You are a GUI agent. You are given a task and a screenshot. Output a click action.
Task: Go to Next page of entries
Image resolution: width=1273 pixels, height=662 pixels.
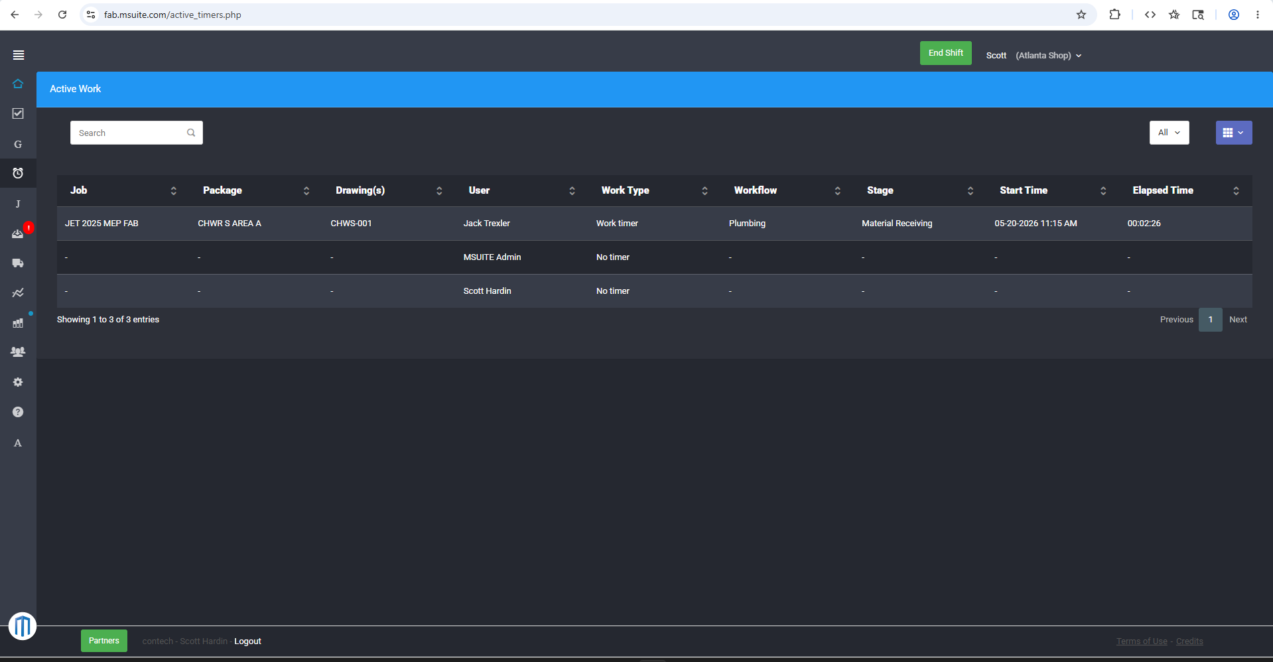point(1238,320)
